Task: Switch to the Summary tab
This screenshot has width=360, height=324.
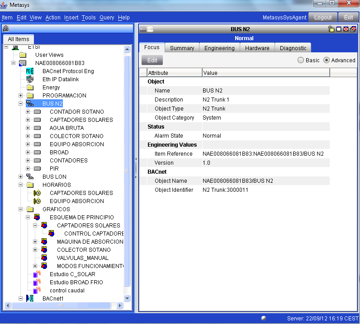Action: [x=182, y=48]
